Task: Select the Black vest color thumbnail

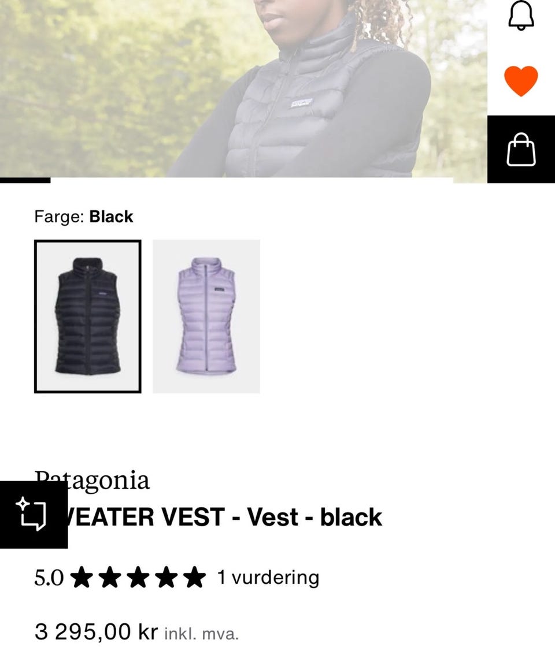Action: click(x=87, y=317)
